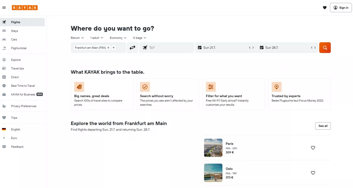Image resolution: width=353 pixels, height=188 pixels.
Task: Select Cars in the sidebar
Action: coord(22,39)
